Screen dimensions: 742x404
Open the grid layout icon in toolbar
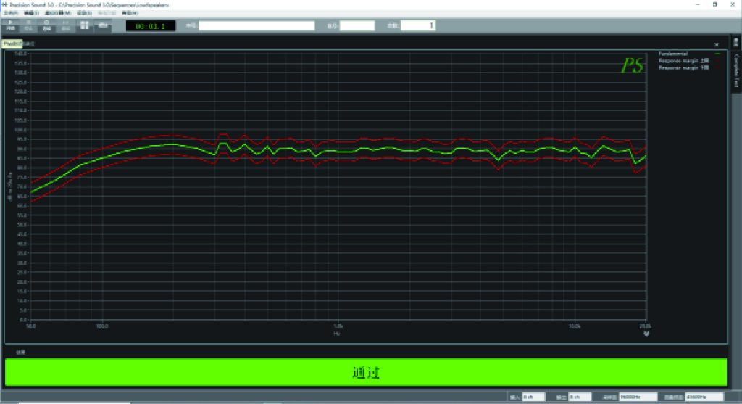click(x=84, y=25)
